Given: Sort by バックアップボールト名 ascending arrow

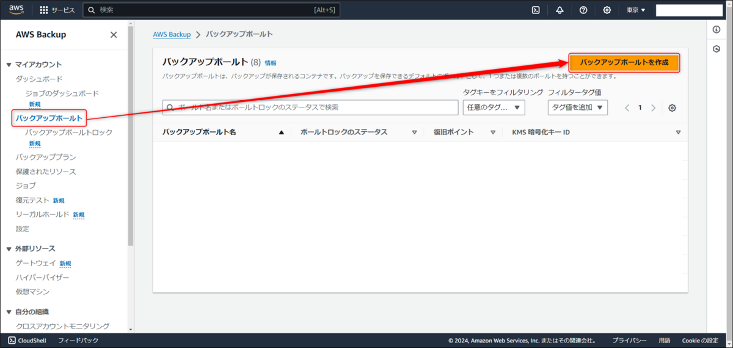Looking at the screenshot, I should (282, 132).
